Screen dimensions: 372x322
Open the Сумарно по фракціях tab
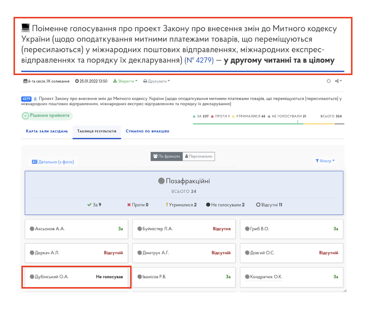(x=147, y=131)
